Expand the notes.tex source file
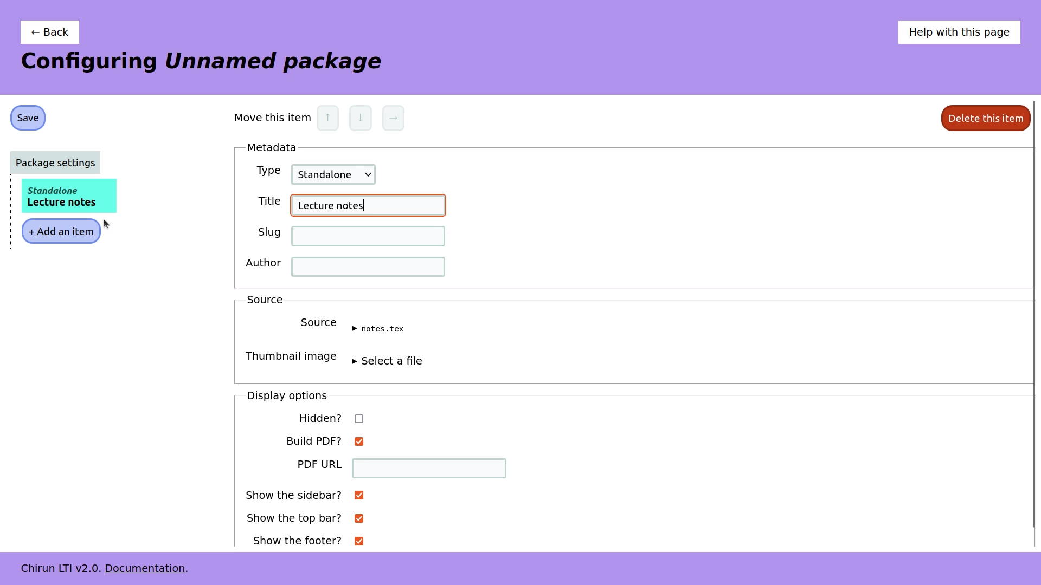1041x585 pixels. point(355,328)
